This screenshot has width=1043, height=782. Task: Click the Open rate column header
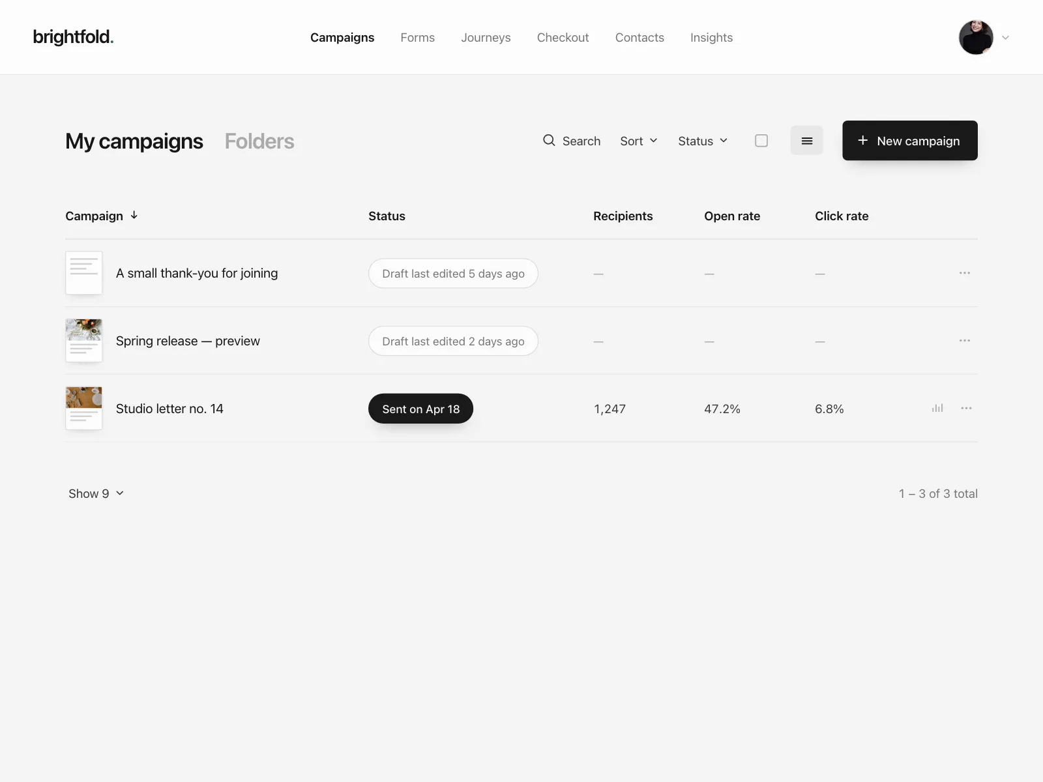[x=732, y=216]
